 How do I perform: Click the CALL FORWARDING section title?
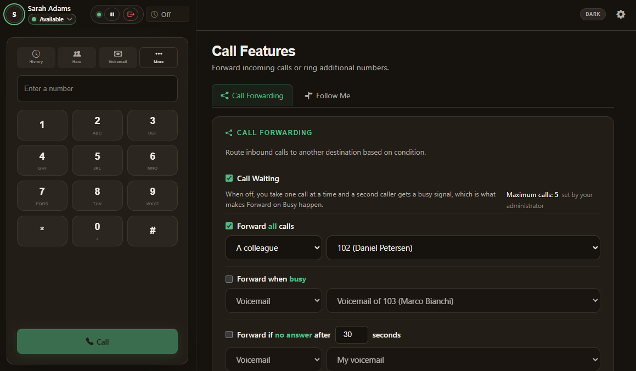(x=274, y=133)
